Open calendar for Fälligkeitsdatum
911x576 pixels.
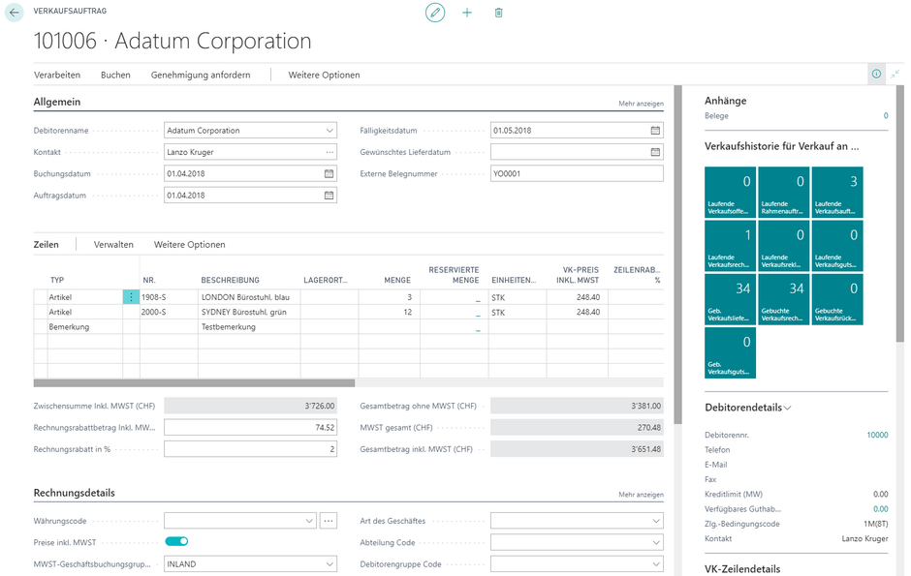click(655, 131)
